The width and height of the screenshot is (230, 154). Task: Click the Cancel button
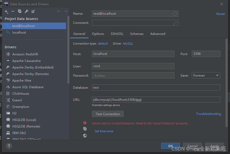pyautogui.click(x=193, y=146)
